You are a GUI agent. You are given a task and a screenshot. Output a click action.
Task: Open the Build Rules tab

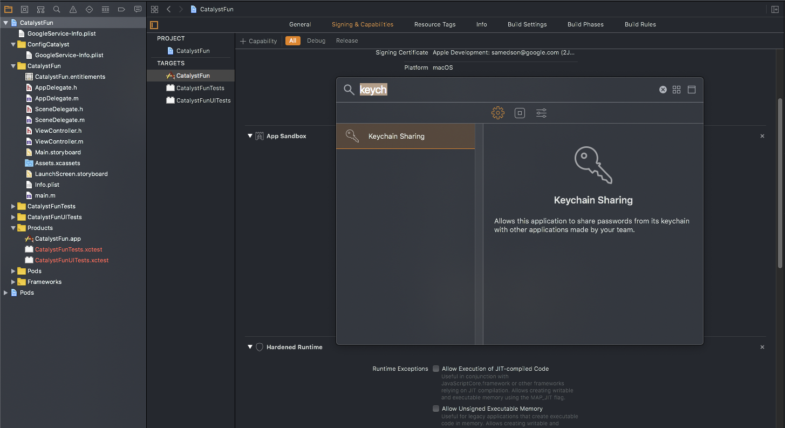[640, 24]
